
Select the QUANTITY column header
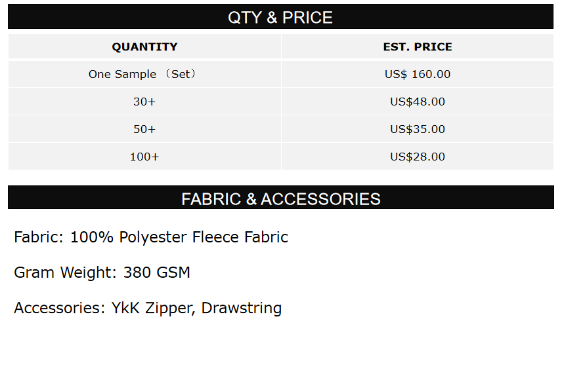144,47
